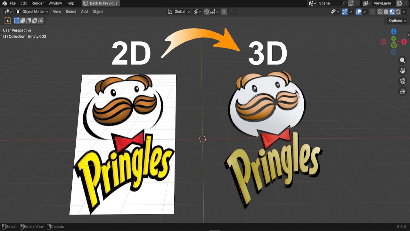
Task: Open the Window menu
Action: coord(55,3)
